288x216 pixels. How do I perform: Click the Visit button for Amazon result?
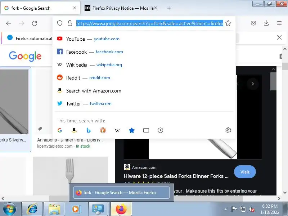point(245,172)
